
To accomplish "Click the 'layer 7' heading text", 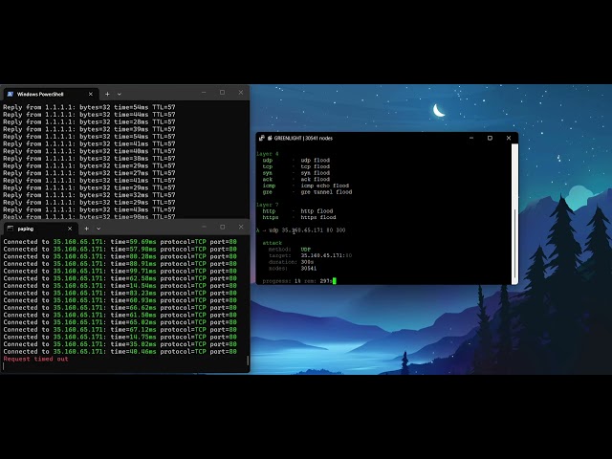I will tap(268, 205).
